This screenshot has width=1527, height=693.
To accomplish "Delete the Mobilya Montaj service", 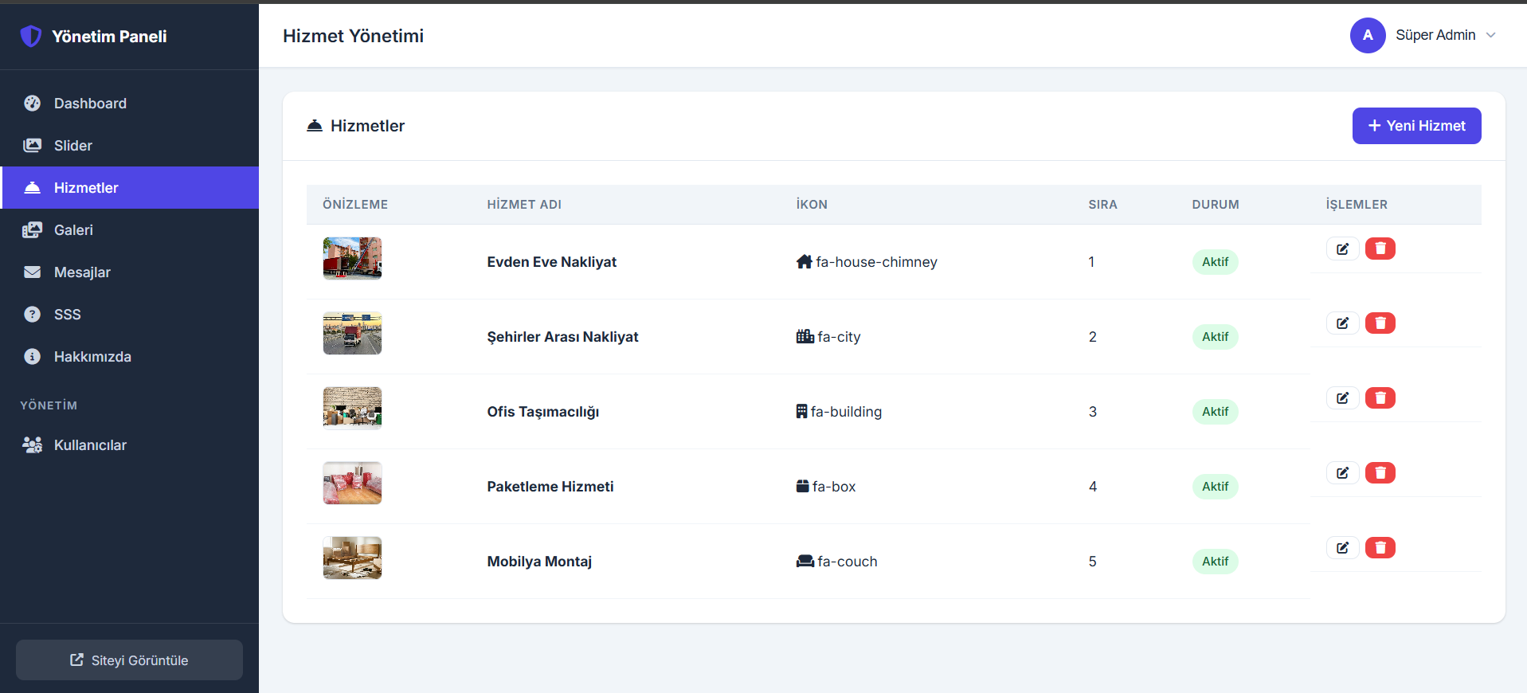I will [1380, 547].
